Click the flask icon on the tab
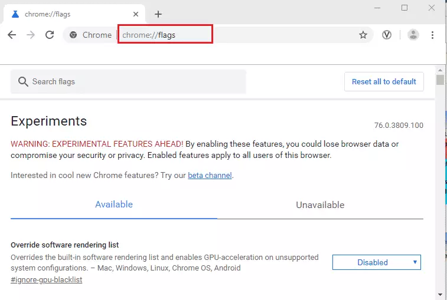Screen dimensions: 447x300 click(x=15, y=14)
